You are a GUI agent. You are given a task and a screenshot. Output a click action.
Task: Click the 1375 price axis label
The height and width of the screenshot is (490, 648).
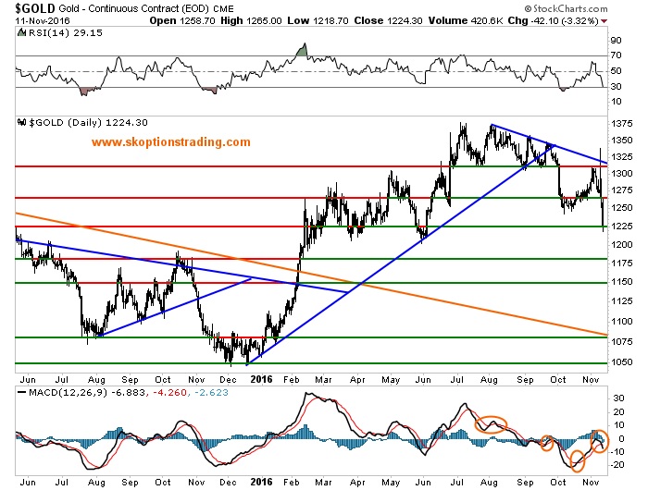tap(624, 124)
